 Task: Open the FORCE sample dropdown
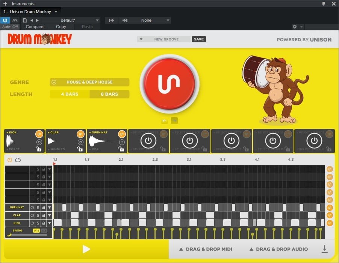point(13,149)
